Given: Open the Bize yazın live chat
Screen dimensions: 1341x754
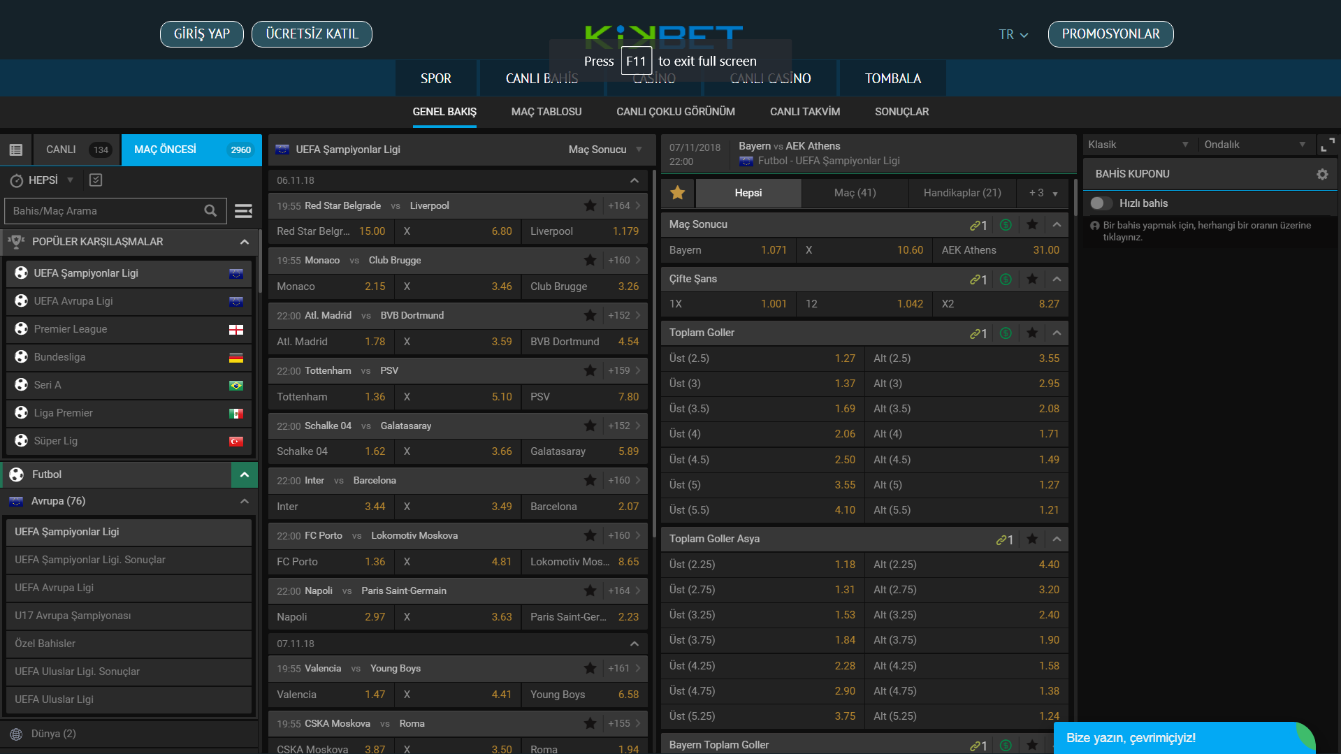Looking at the screenshot, I should [x=1184, y=738].
